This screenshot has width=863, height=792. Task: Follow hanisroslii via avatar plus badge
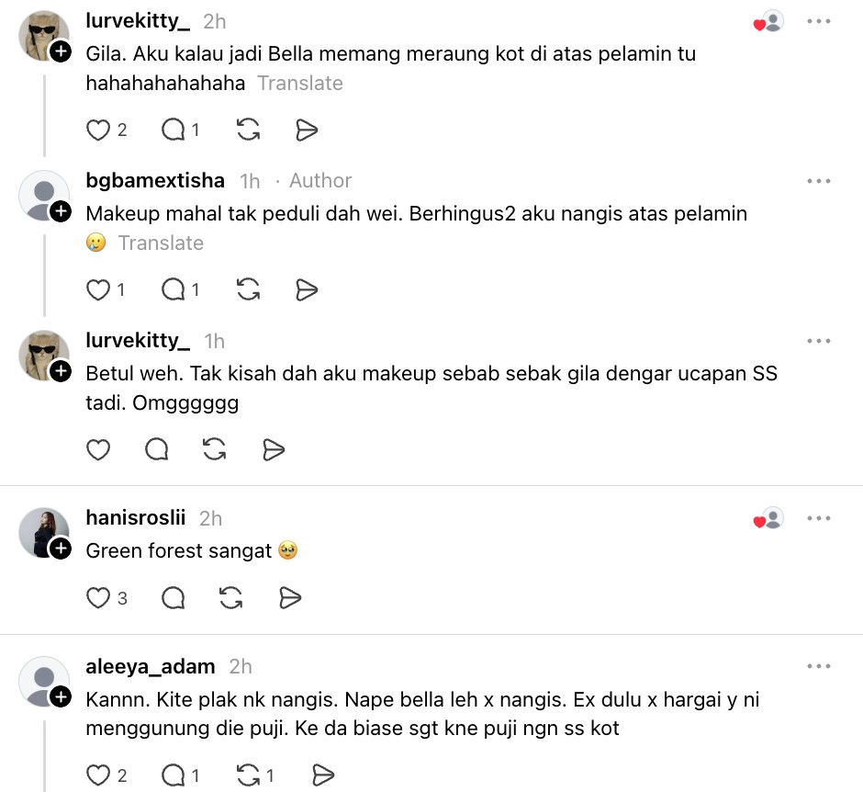(x=61, y=549)
